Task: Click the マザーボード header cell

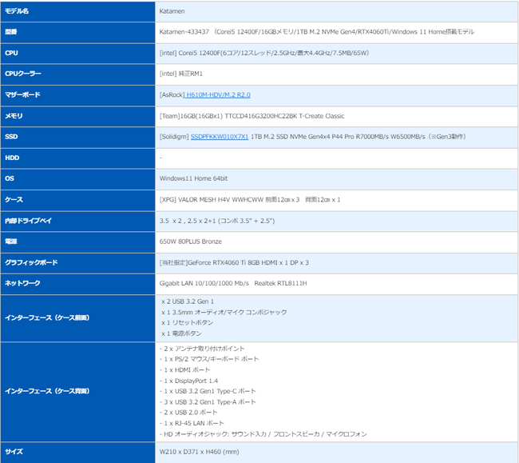Action: click(77, 95)
